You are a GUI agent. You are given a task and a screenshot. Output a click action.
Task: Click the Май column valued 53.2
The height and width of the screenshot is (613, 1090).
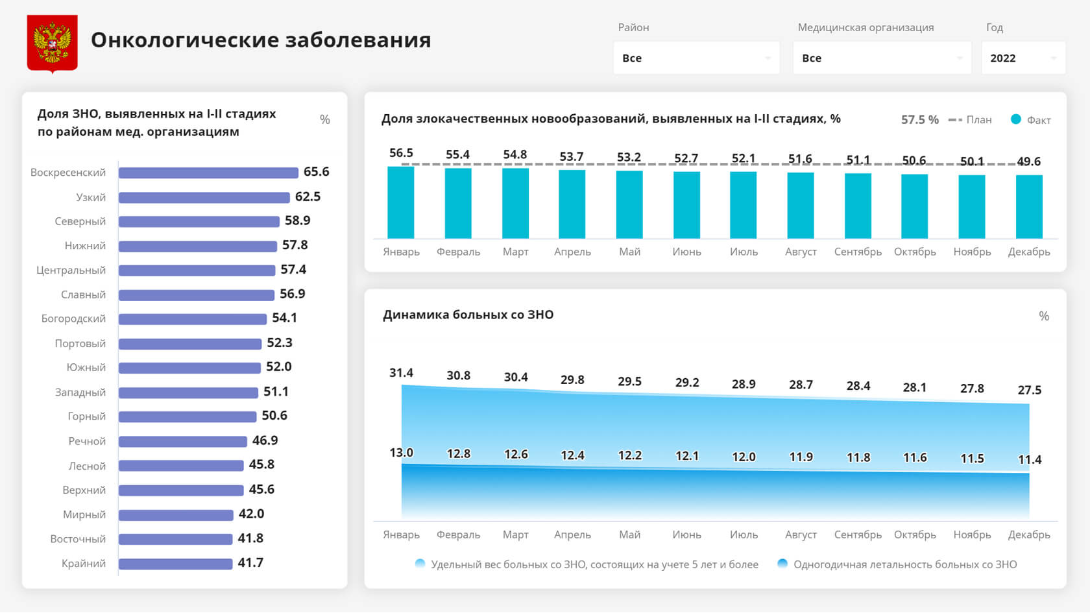pos(629,204)
